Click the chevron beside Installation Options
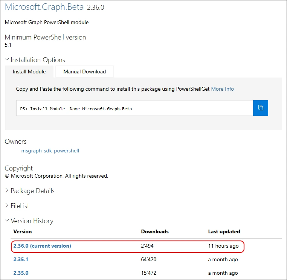 click(x=7, y=60)
